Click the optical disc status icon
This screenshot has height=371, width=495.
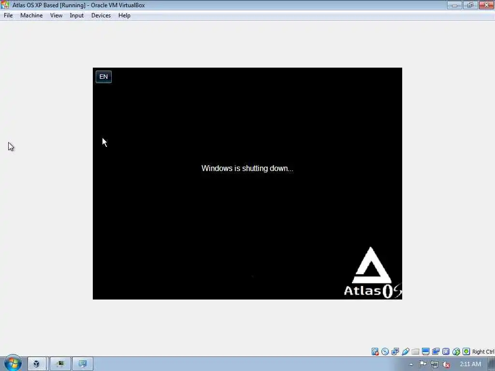[x=385, y=352]
